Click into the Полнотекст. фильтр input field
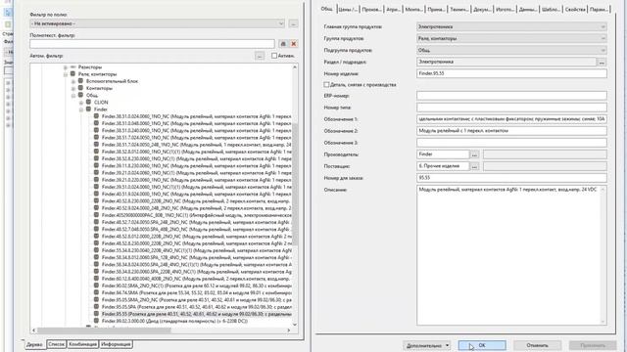This screenshot has height=352, width=627. pos(152,44)
